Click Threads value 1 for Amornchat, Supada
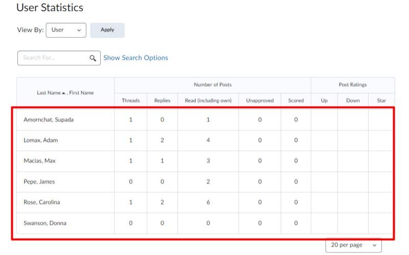The width and height of the screenshot is (409, 255). [131, 120]
